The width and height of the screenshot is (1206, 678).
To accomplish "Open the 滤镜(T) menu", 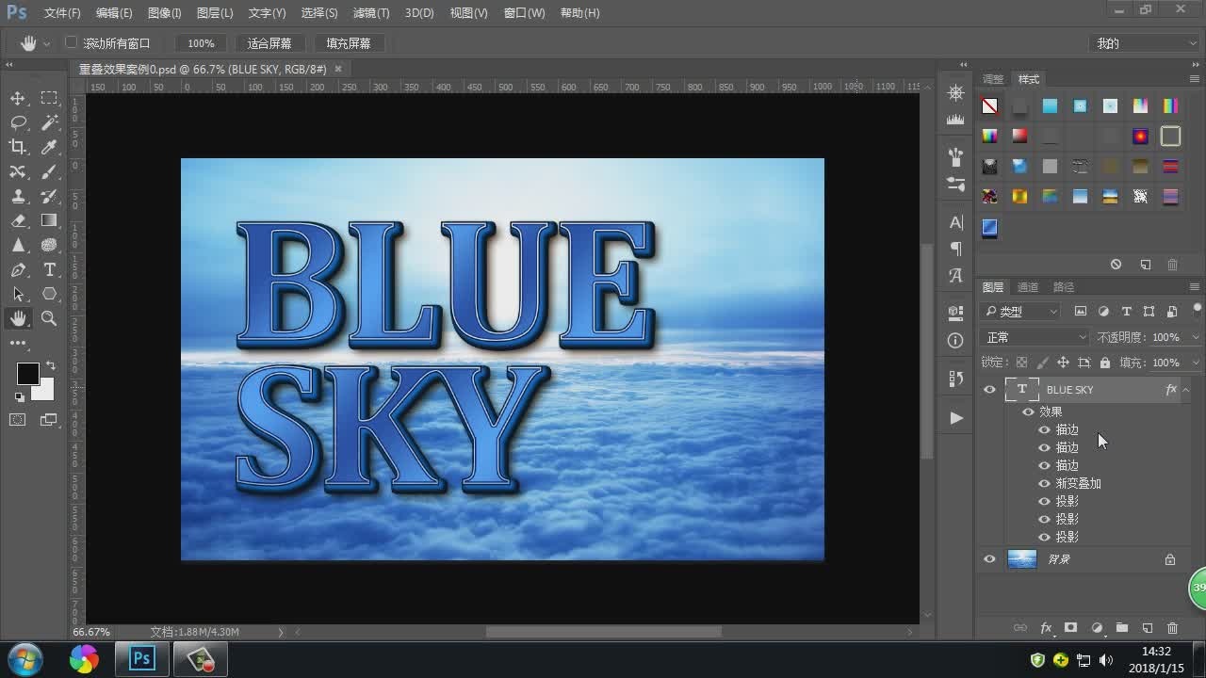I will (x=371, y=13).
